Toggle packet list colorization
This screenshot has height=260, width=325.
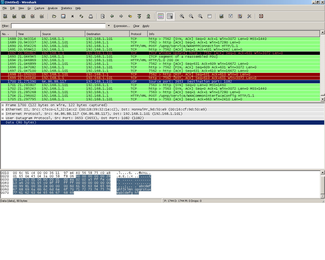point(160,16)
